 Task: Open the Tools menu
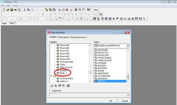(15, 5)
